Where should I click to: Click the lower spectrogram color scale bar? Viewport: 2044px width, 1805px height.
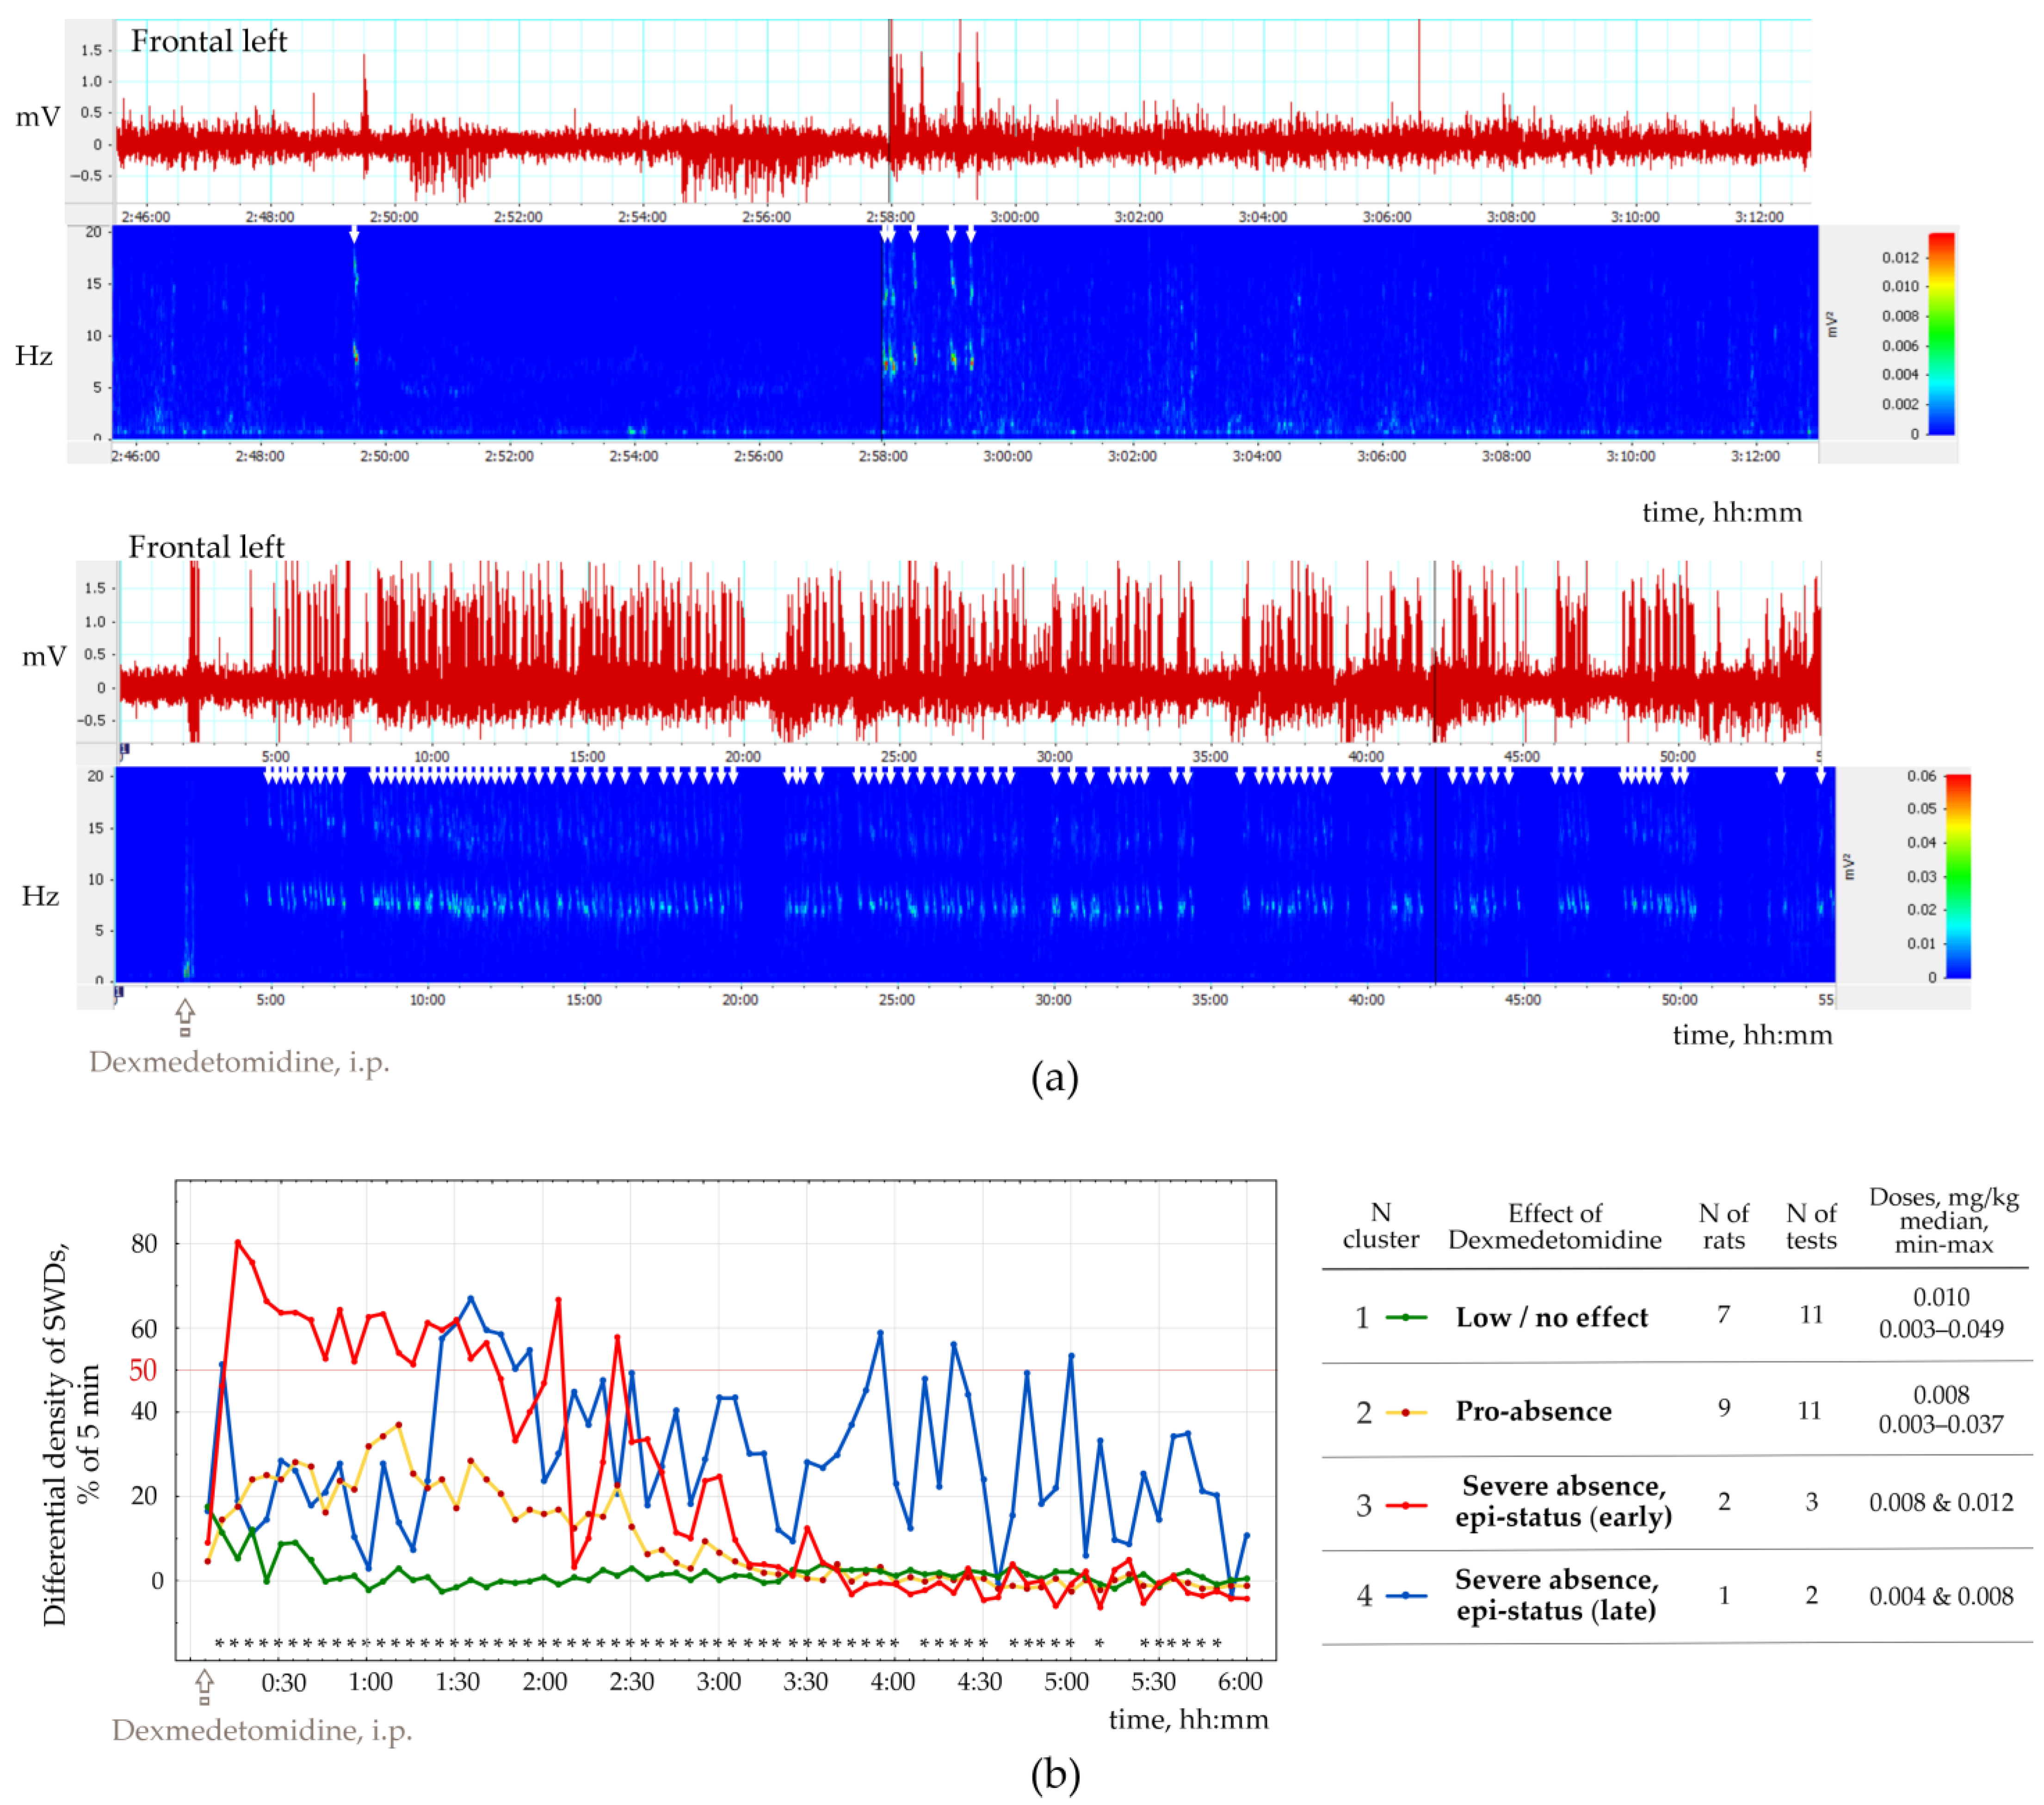click(x=1957, y=876)
